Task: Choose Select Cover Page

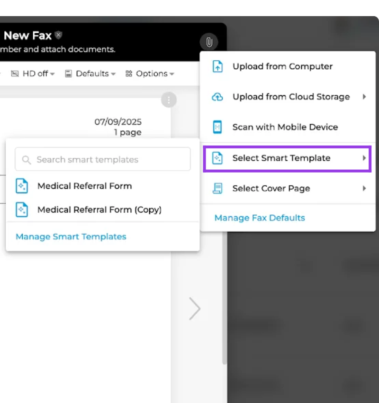Action: pyautogui.click(x=288, y=188)
